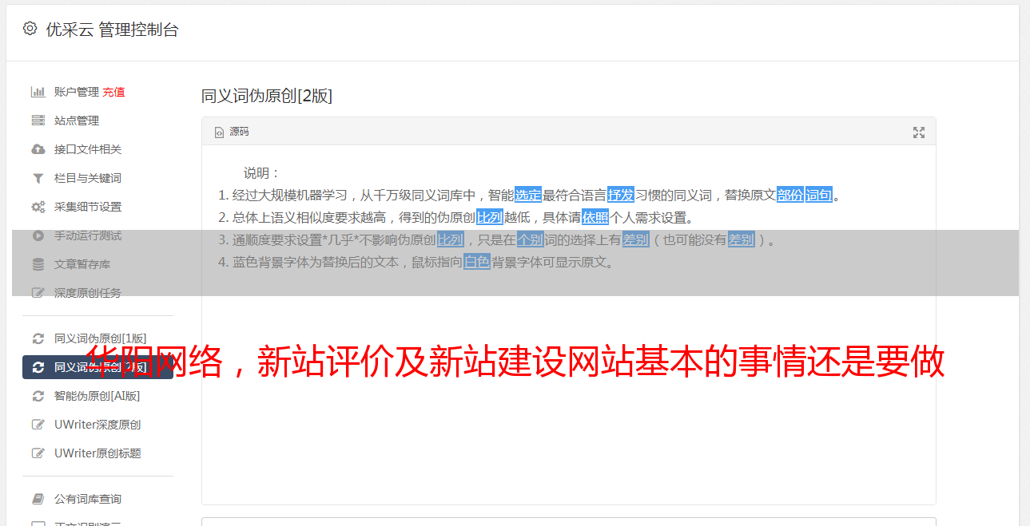Select 同义词伪原创[2版] in sidebar
The width and height of the screenshot is (1030, 526).
(97, 367)
